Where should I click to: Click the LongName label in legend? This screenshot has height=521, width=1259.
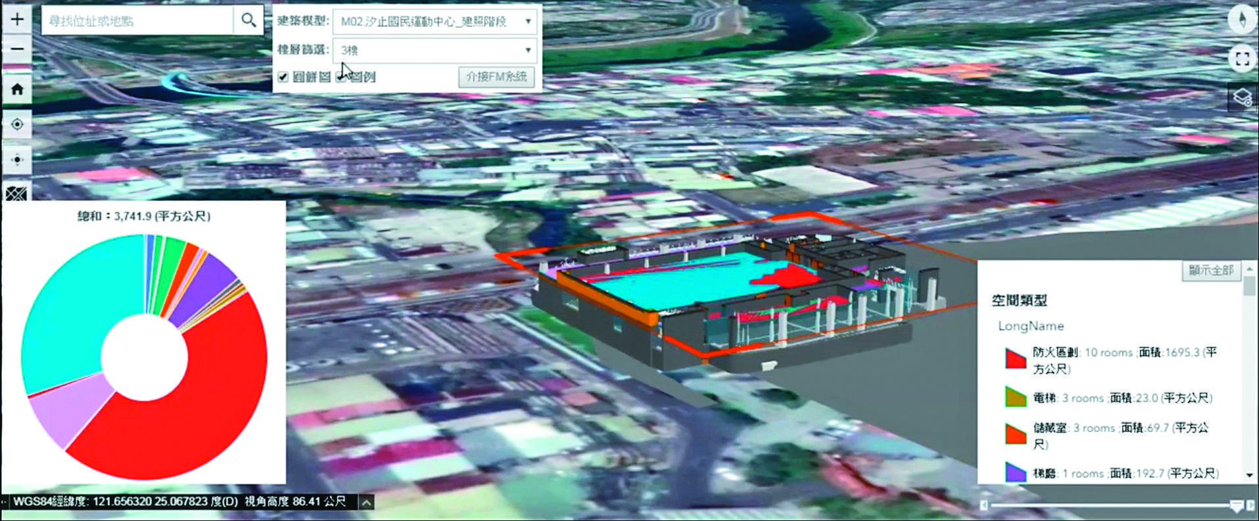[1030, 326]
